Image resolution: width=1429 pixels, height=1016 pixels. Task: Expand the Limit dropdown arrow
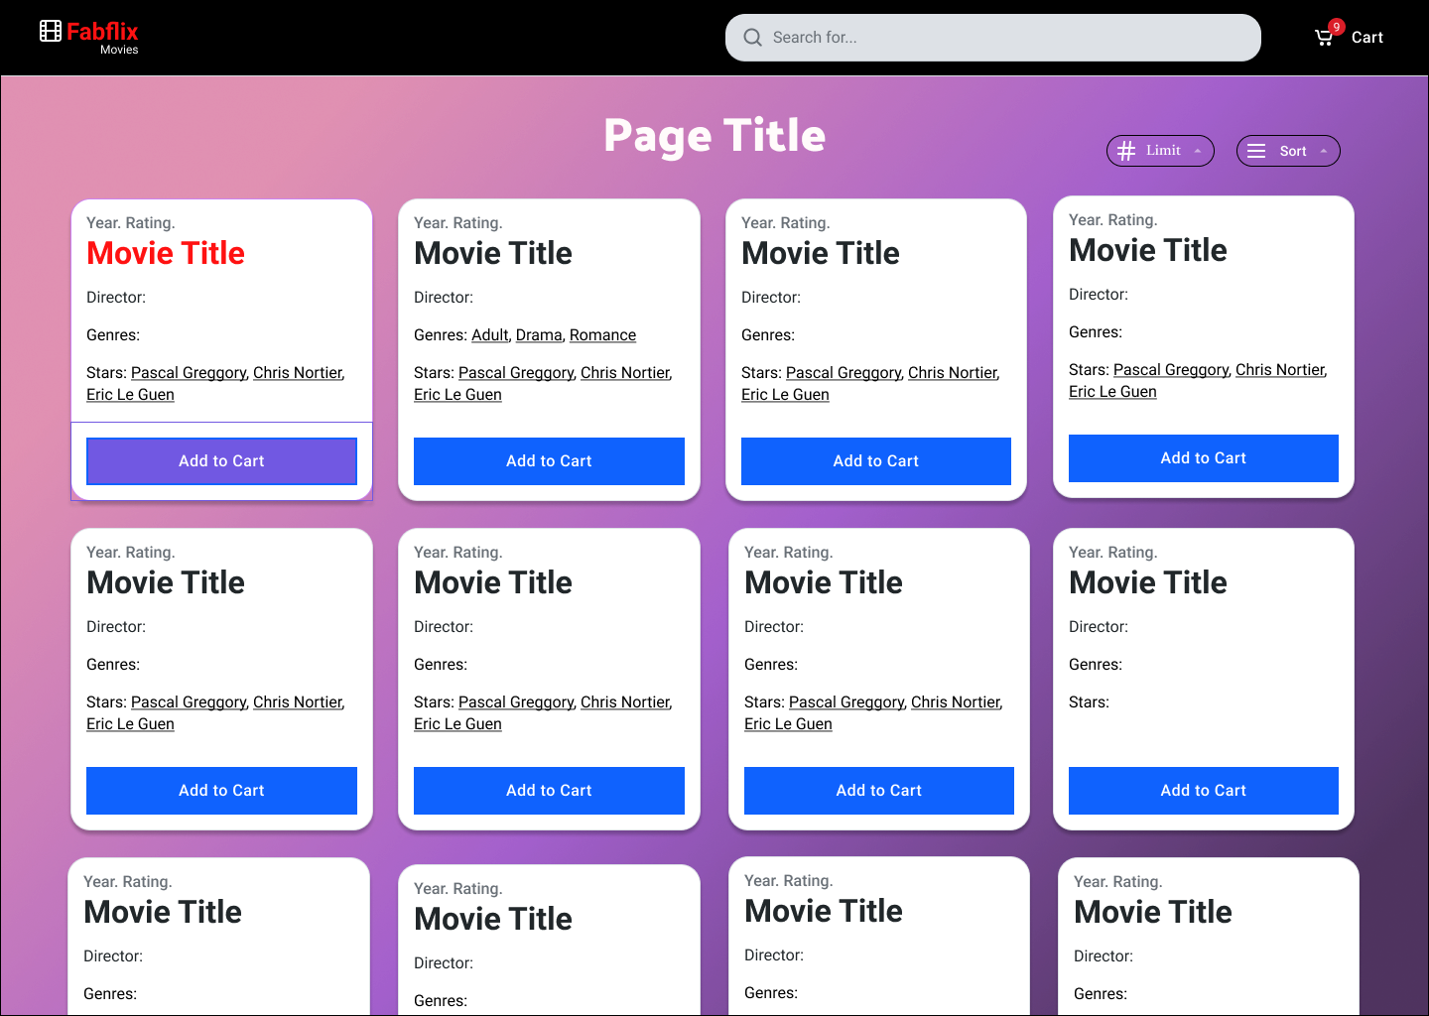[x=1198, y=151]
